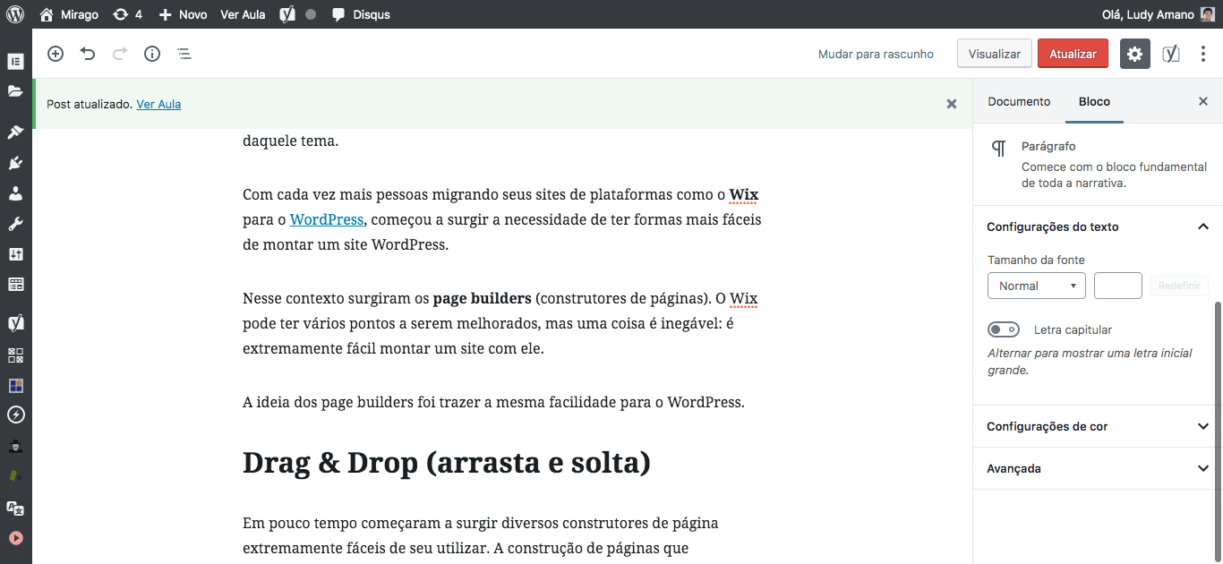Open the QR-style grid icon in sidebar
This screenshot has height=564, width=1223.
(x=15, y=355)
